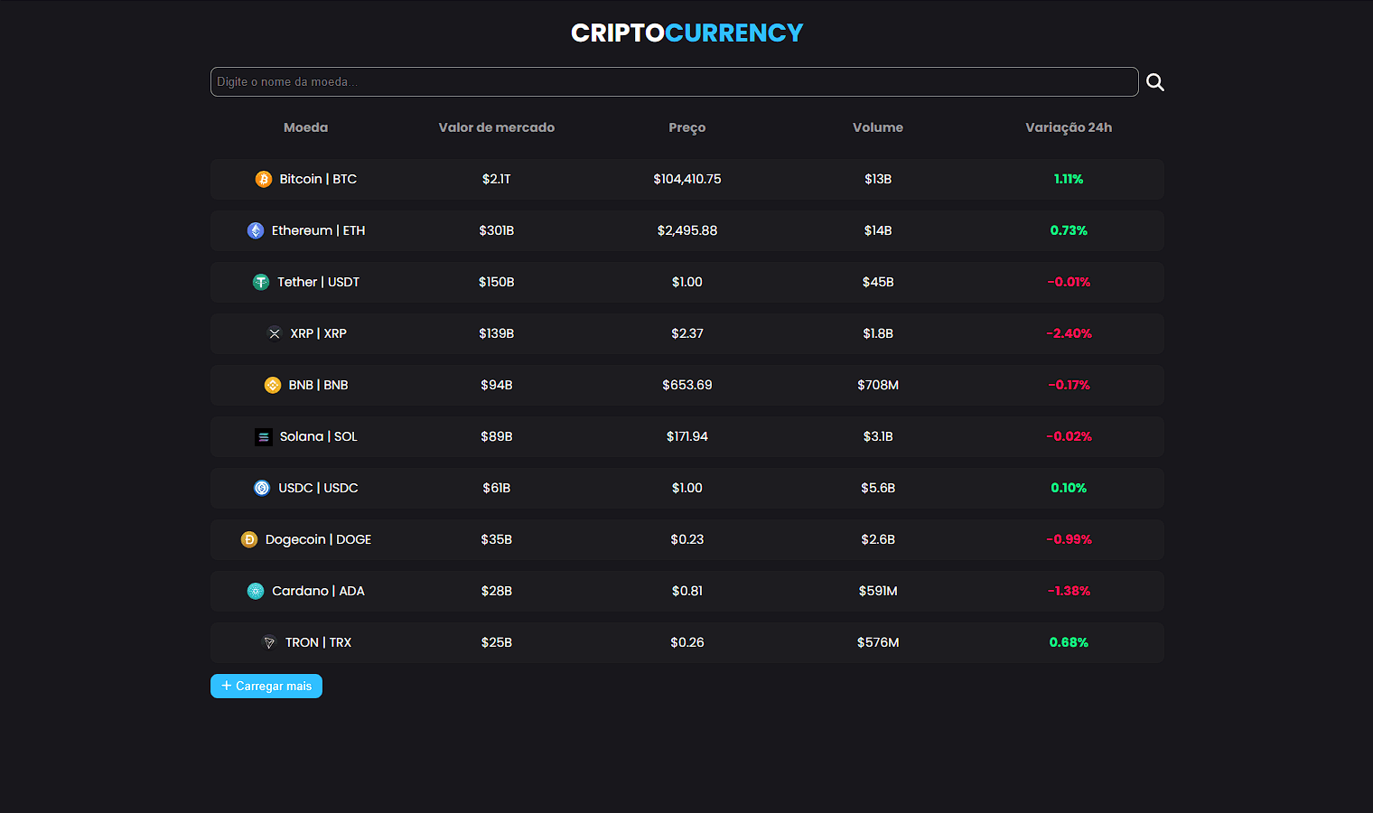
Task: Open the Tether | USDT link
Action: pyautogui.click(x=318, y=282)
